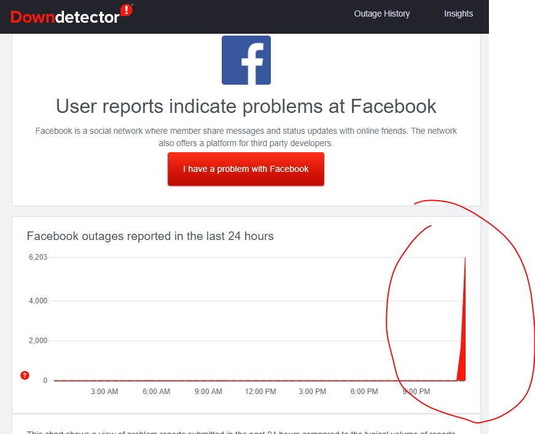Click the 9:00 AM axis label
This screenshot has height=434, width=535.
208,392
